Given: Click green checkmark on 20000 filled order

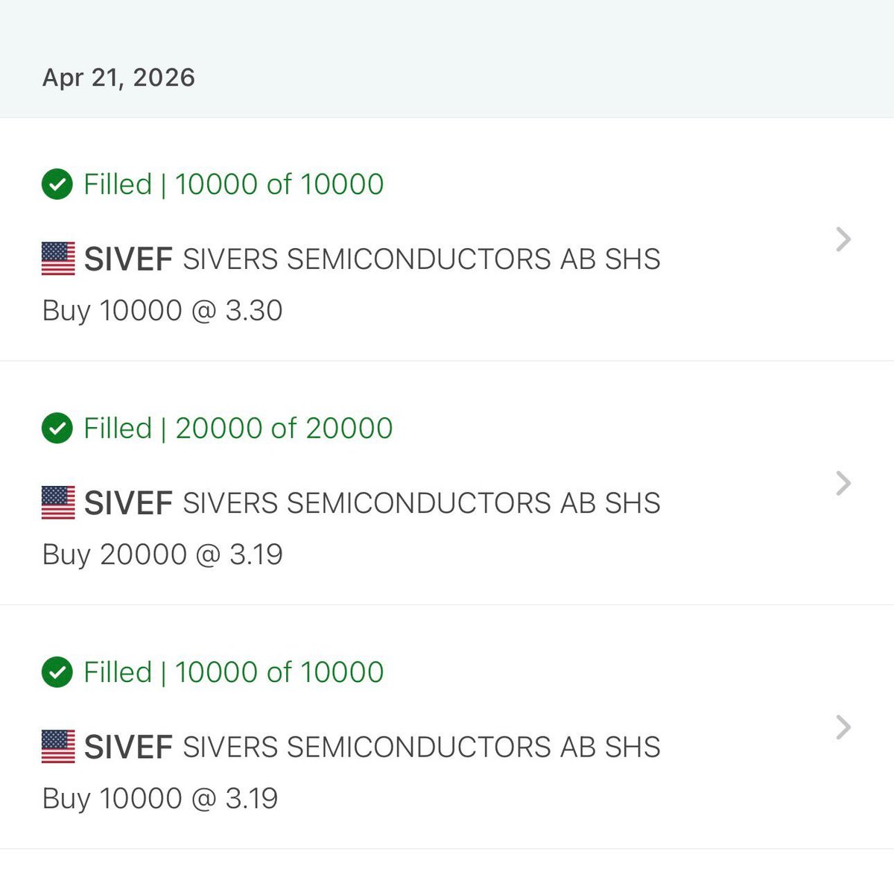Looking at the screenshot, I should point(57,428).
